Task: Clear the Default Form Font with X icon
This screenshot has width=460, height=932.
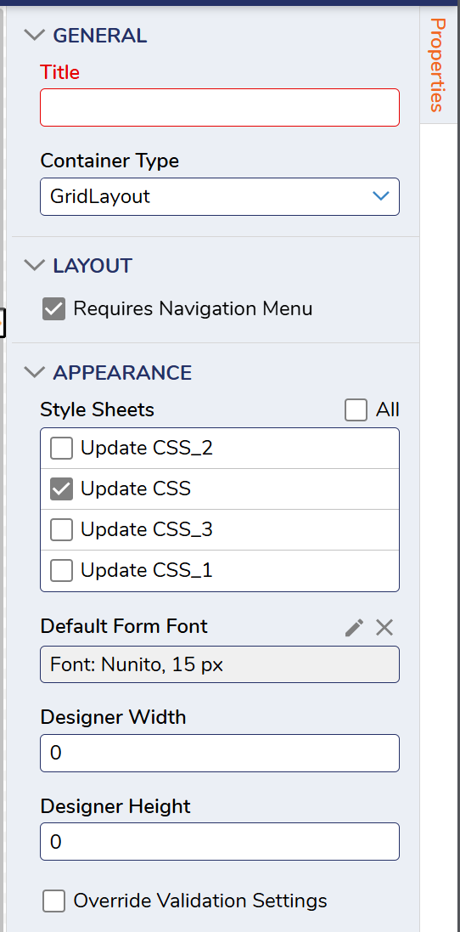Action: coord(384,628)
